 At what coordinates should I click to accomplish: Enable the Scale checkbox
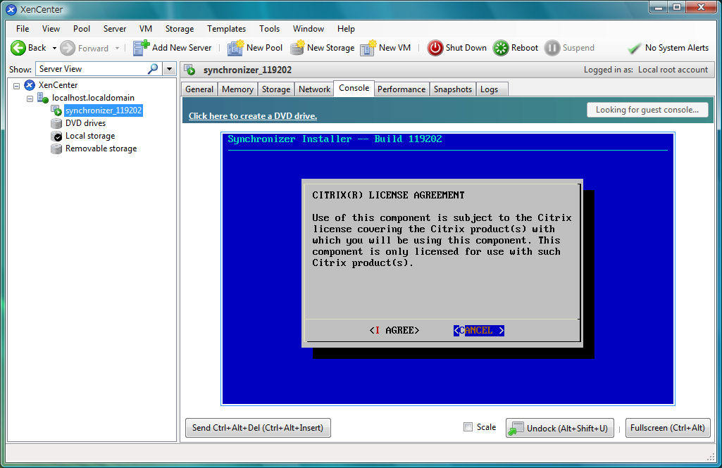468,427
